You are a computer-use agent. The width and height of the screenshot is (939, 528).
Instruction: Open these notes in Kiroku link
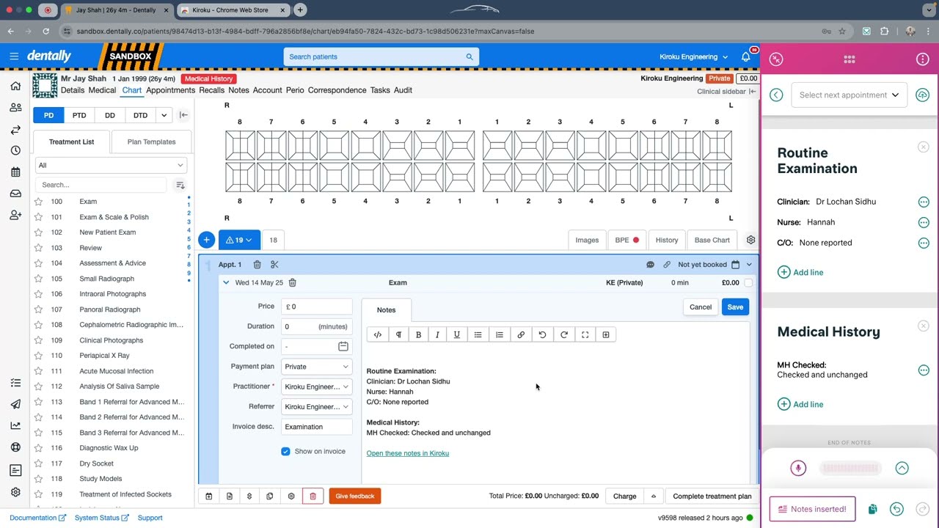tap(408, 453)
